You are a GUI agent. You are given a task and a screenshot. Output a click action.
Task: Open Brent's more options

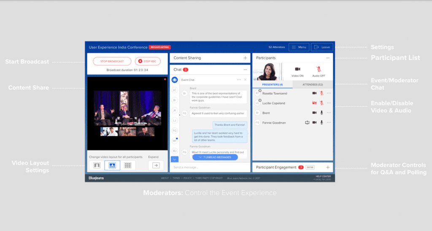329,113
